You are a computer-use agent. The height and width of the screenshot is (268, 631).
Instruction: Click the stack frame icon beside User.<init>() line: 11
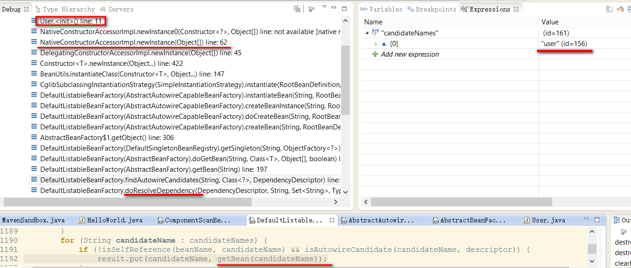34,21
